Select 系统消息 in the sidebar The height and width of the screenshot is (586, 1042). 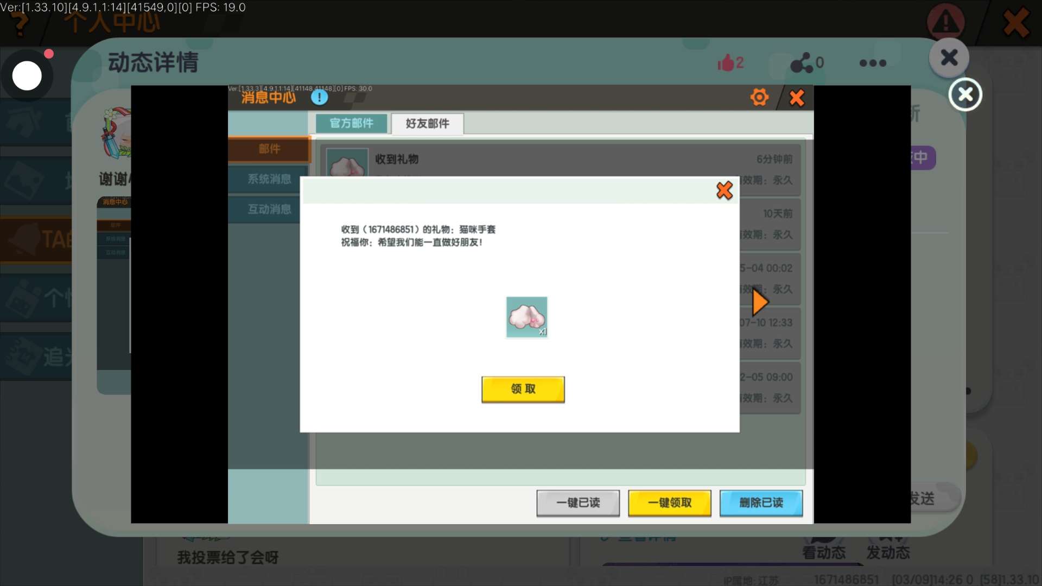269,179
